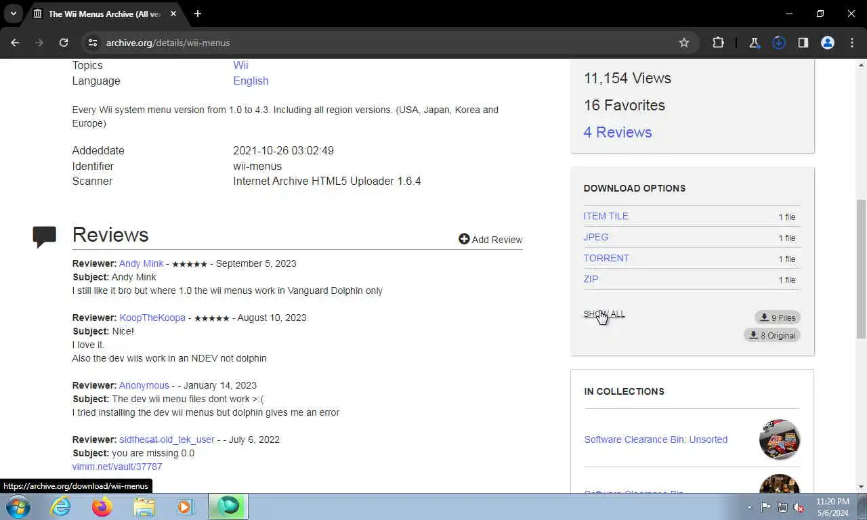Open the English language link

(251, 81)
